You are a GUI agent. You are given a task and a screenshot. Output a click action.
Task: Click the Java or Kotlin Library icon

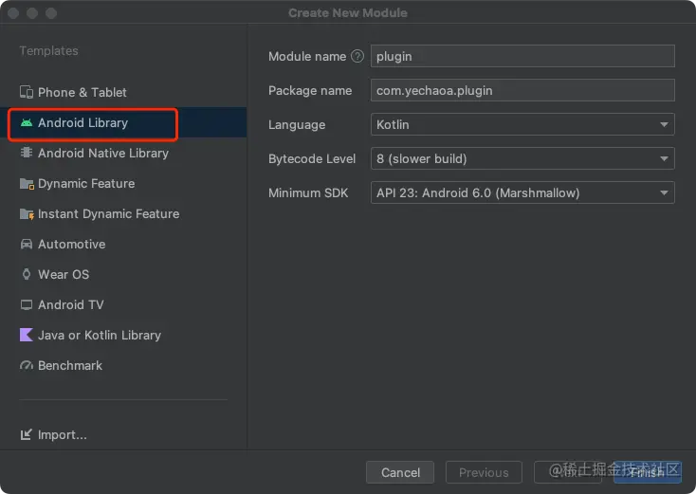point(27,336)
